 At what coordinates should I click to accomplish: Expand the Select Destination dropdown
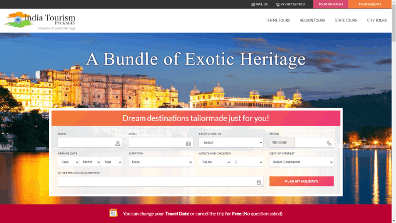tap(302, 162)
